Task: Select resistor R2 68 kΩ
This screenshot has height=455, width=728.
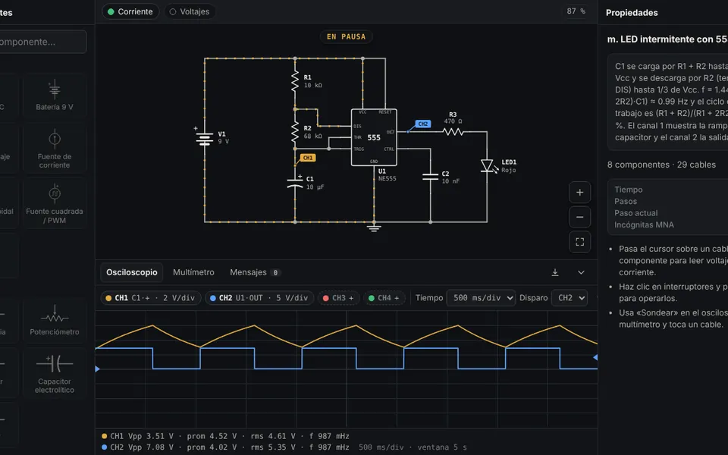Action: (x=295, y=132)
